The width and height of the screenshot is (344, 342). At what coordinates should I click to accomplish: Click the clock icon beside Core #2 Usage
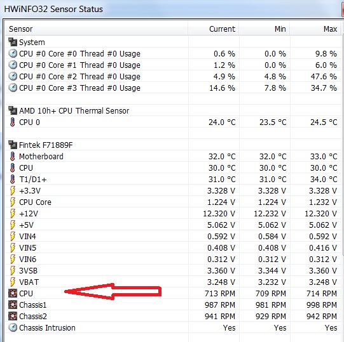[x=13, y=76]
